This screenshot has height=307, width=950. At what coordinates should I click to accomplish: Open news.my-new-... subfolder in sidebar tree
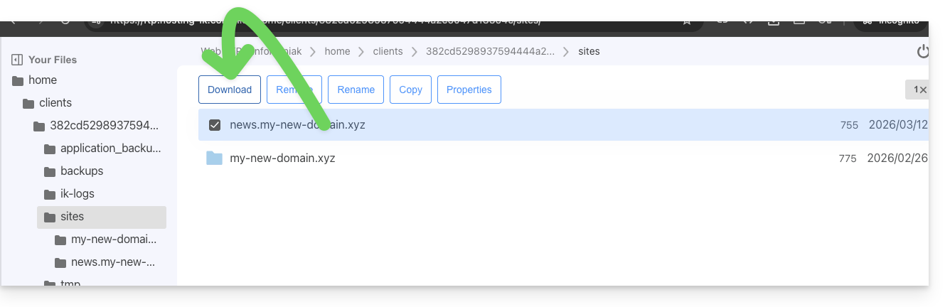pyautogui.click(x=112, y=262)
